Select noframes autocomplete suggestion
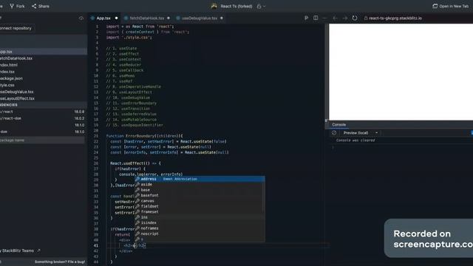 (200, 228)
